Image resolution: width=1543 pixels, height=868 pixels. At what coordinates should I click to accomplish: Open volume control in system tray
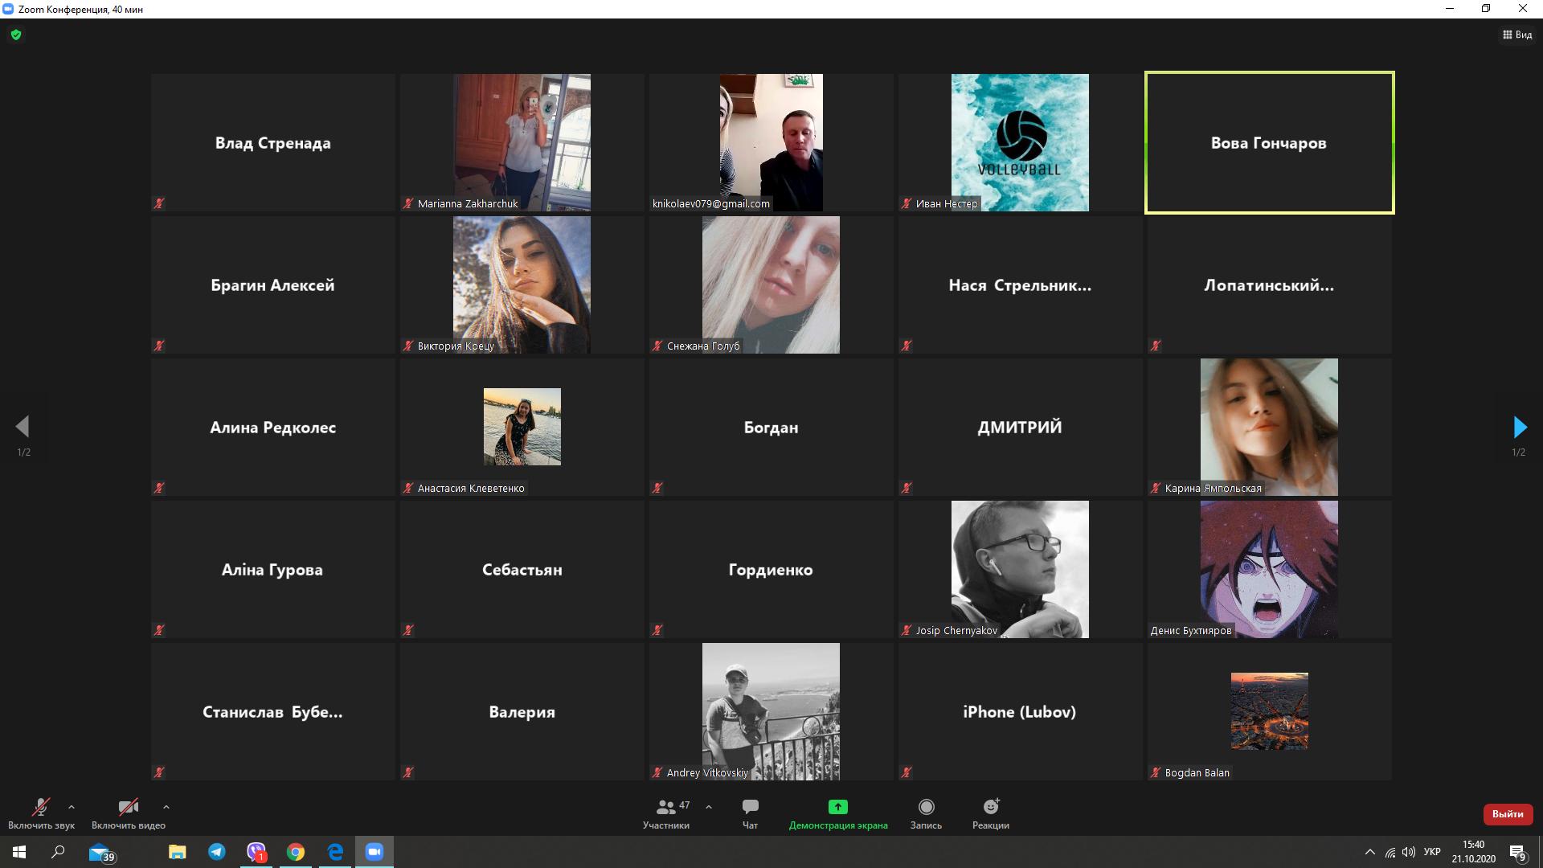point(1408,852)
